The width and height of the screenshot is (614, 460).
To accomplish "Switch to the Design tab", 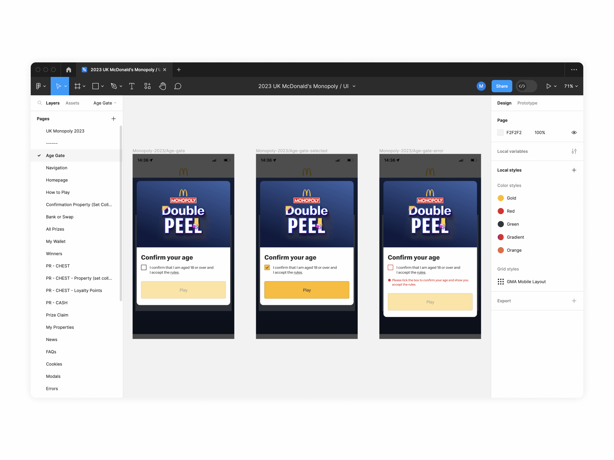I will tap(504, 103).
